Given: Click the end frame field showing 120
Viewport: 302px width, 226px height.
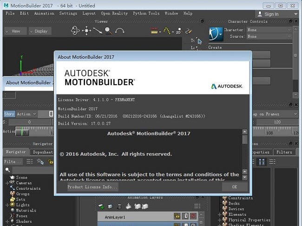Looking at the screenshot, I should pyautogui.click(x=277, y=122).
